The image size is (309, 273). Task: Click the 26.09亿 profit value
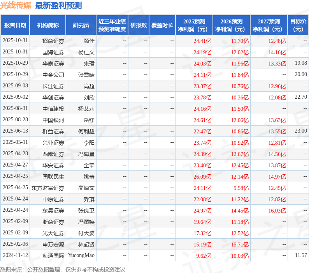click(202, 177)
